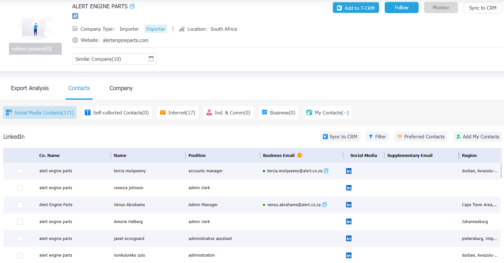This screenshot has width=504, height=263.
Task: Open LinkedIn profile of janet ecroignard
Action: pos(349,239)
